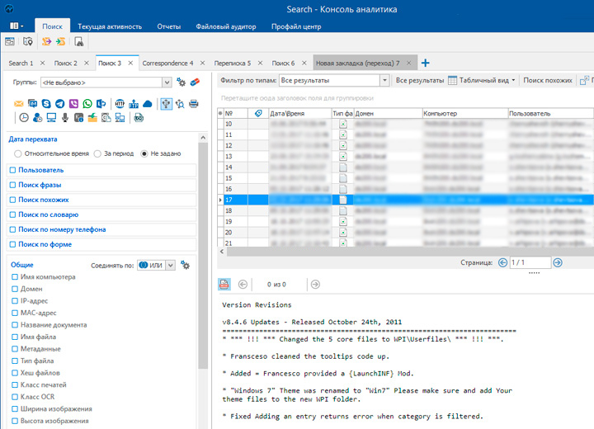Click the map location toolbar icon
The height and width of the screenshot is (429, 594).
28,41
